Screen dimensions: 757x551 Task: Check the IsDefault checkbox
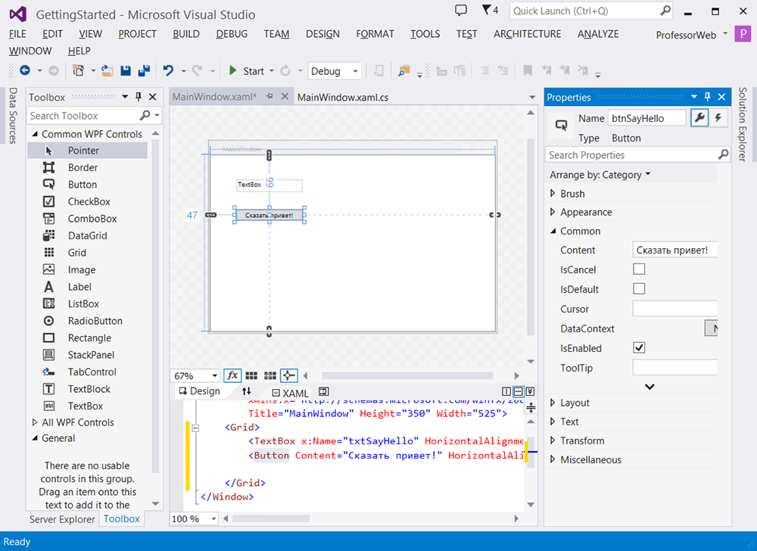coord(639,288)
